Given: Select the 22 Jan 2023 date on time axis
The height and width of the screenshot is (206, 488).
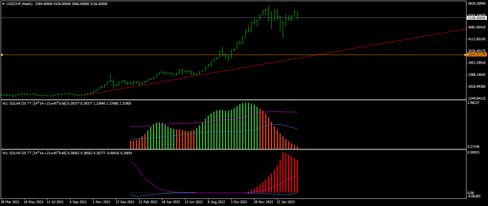Looking at the screenshot, I should (x=286, y=202).
